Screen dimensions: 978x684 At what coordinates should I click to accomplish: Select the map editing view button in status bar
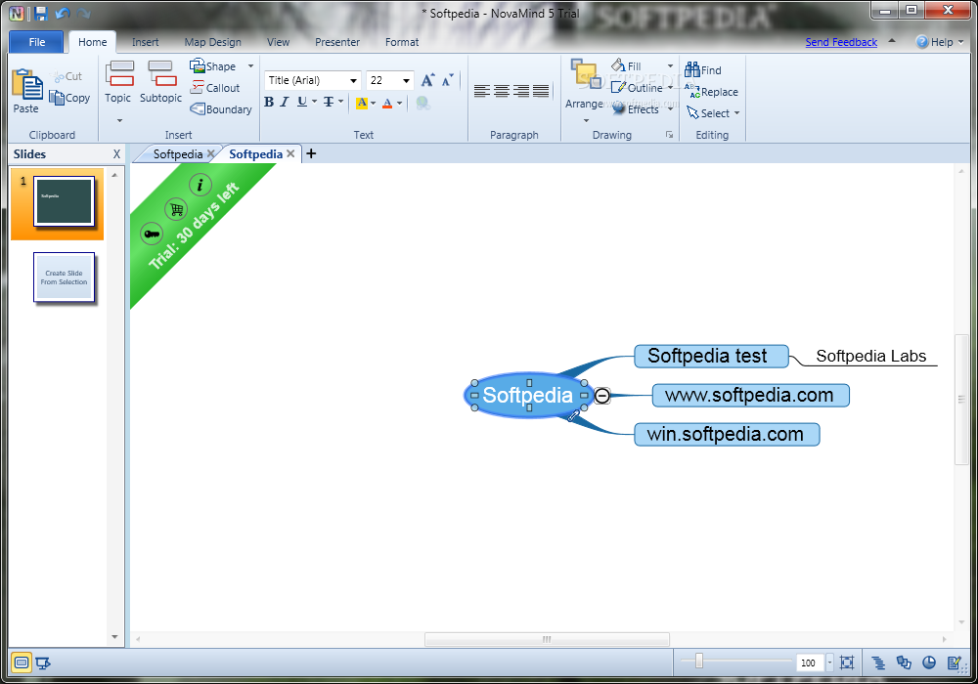[22, 663]
